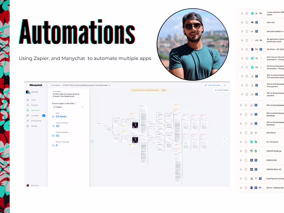Click the Live Chat notification count badge
284x213 pixels.
(44, 116)
